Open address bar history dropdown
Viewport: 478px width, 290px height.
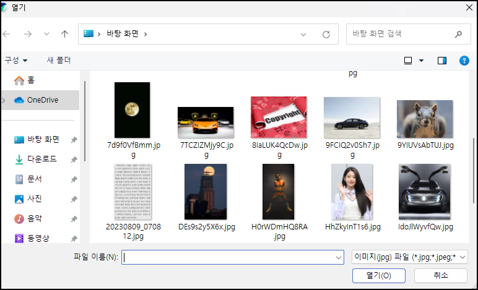tap(303, 35)
